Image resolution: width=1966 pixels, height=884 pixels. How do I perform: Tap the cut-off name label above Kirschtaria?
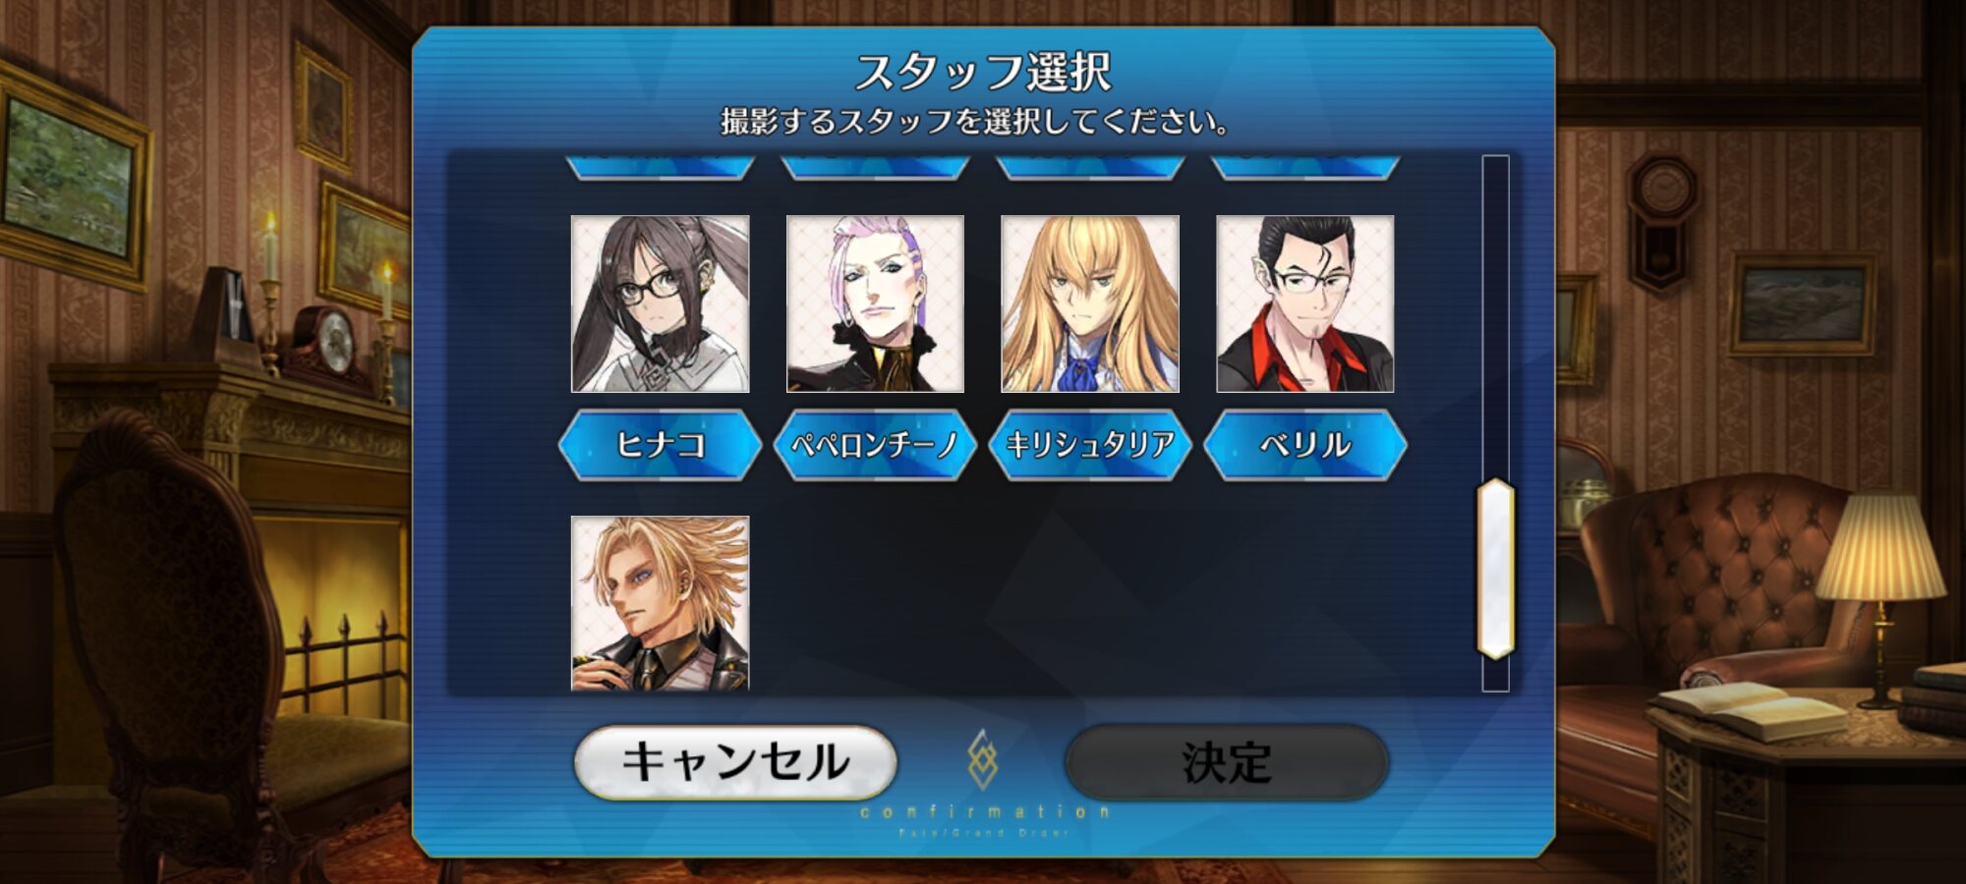[x=1090, y=167]
